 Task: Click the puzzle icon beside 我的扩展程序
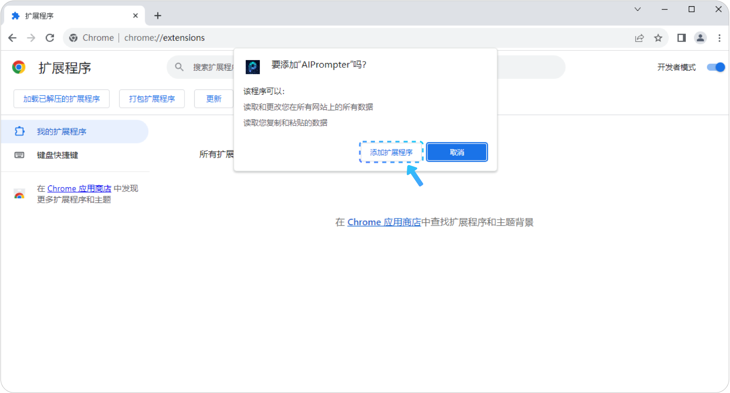tap(19, 132)
